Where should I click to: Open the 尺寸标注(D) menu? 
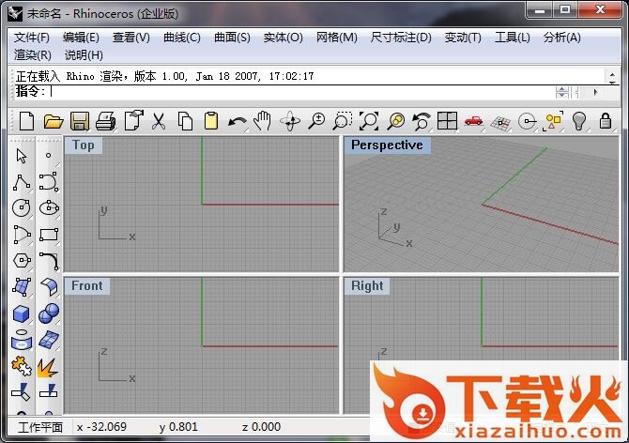401,38
